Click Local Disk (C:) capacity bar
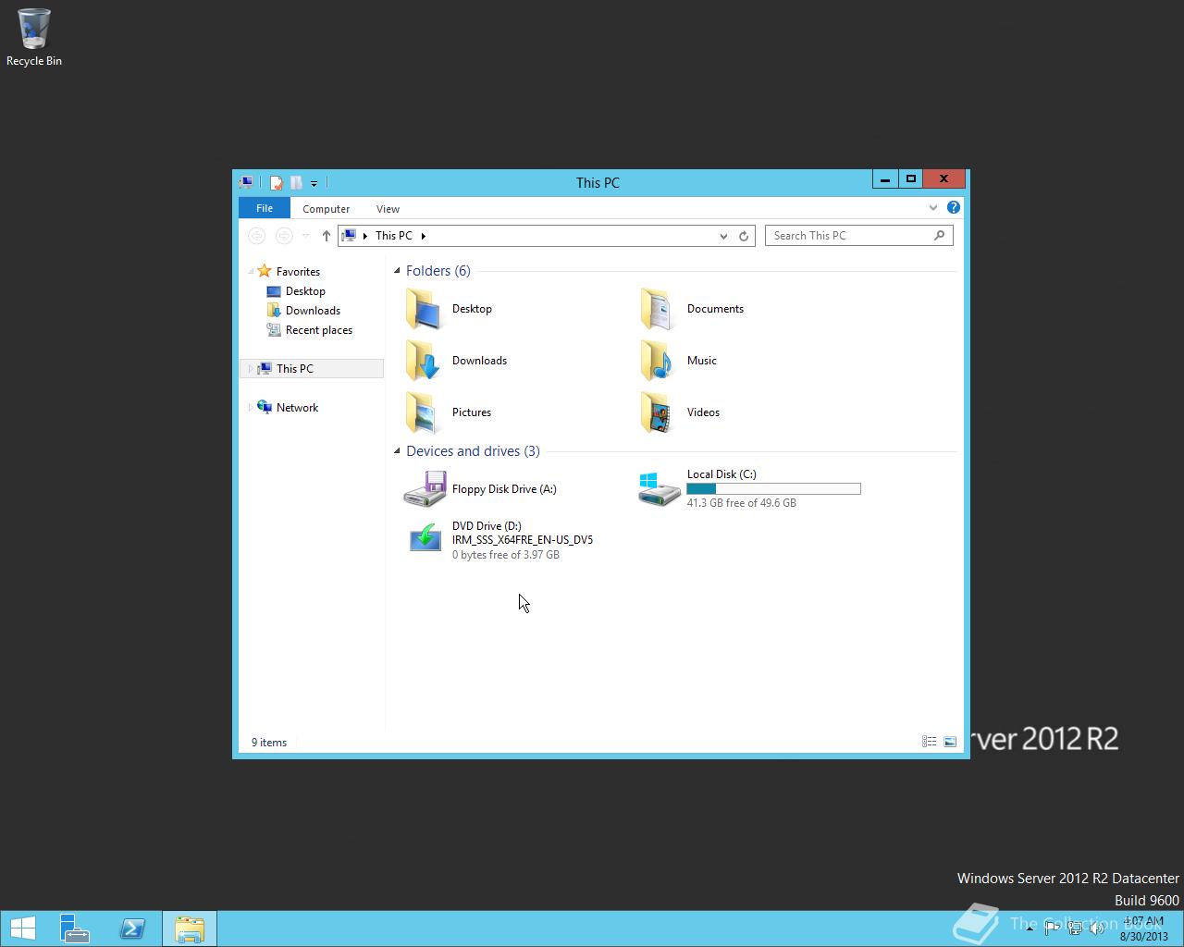1184x947 pixels. (773, 488)
